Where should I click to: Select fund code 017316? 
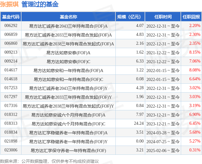(x=11, y=105)
